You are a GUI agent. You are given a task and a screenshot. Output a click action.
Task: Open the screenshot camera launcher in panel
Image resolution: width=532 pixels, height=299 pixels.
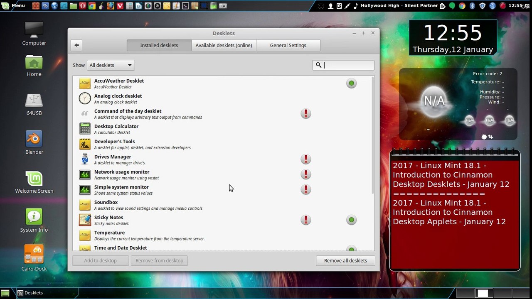pyautogui.click(x=223, y=6)
